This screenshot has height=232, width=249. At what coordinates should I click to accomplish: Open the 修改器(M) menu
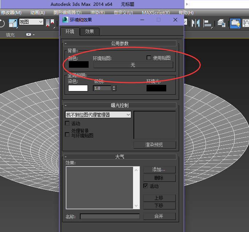[x=11, y=12]
